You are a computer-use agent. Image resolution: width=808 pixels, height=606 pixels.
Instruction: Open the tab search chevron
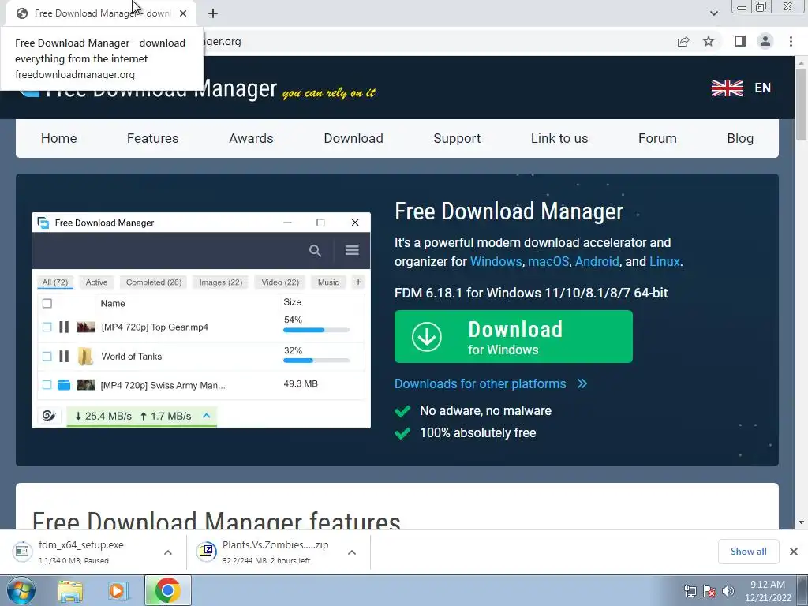tap(713, 13)
